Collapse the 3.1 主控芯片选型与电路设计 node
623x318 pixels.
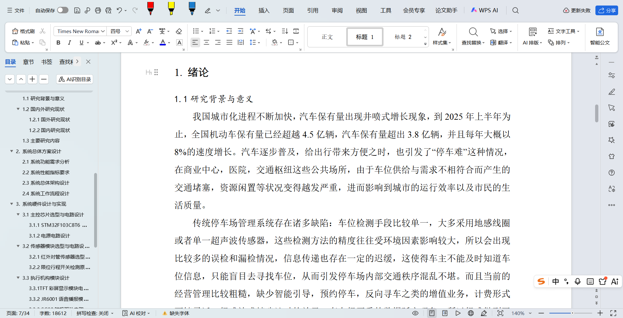(x=18, y=214)
